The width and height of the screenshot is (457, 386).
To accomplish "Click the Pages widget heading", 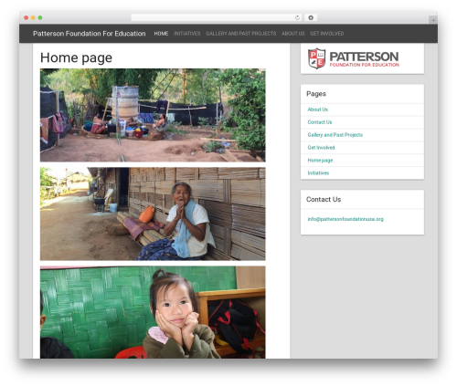I will tap(316, 94).
